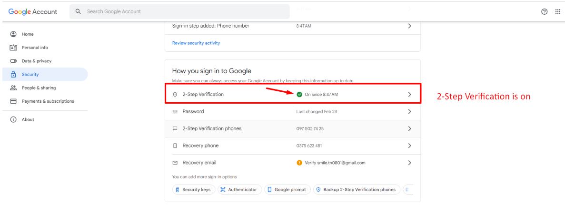
Task: Expand the Recovery phone row chevron
Action: coord(409,146)
